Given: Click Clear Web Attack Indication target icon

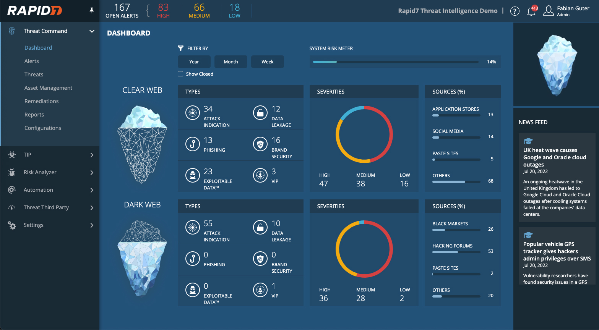Looking at the screenshot, I should pos(193,113).
